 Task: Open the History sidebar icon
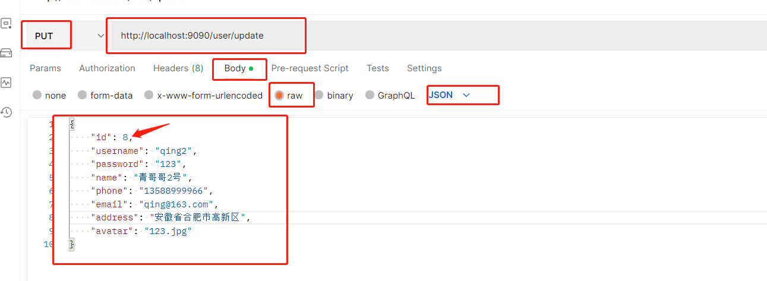point(6,112)
